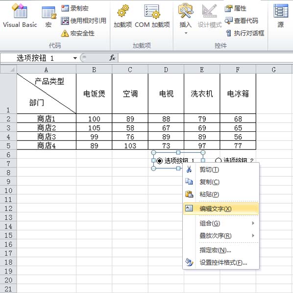Click 查看代码 view code
This screenshot has width=293, height=293.
(x=242, y=21)
